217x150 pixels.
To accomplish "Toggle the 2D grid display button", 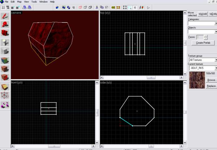I will tap(4, 7).
